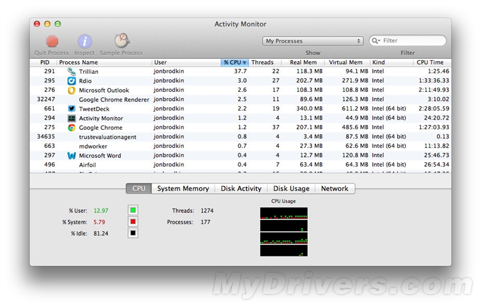Screen dimensions: 481x307
Task: Switch to the Disk Activity tab
Action: pos(241,189)
